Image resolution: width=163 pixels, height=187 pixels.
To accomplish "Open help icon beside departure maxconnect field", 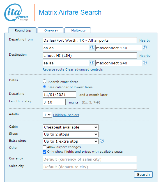I will click(145, 48).
